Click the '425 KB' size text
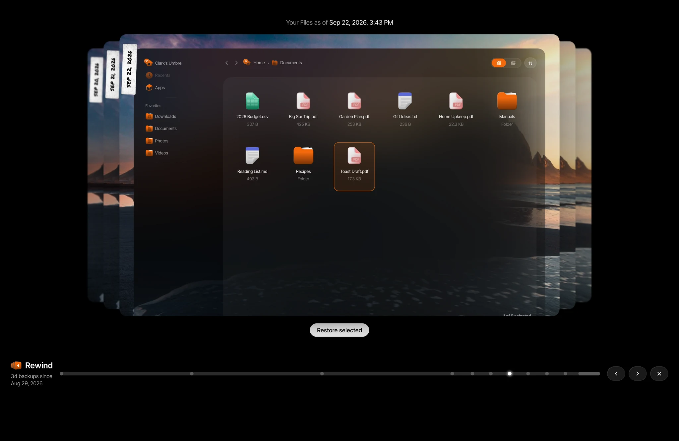The image size is (679, 441). pos(303,124)
